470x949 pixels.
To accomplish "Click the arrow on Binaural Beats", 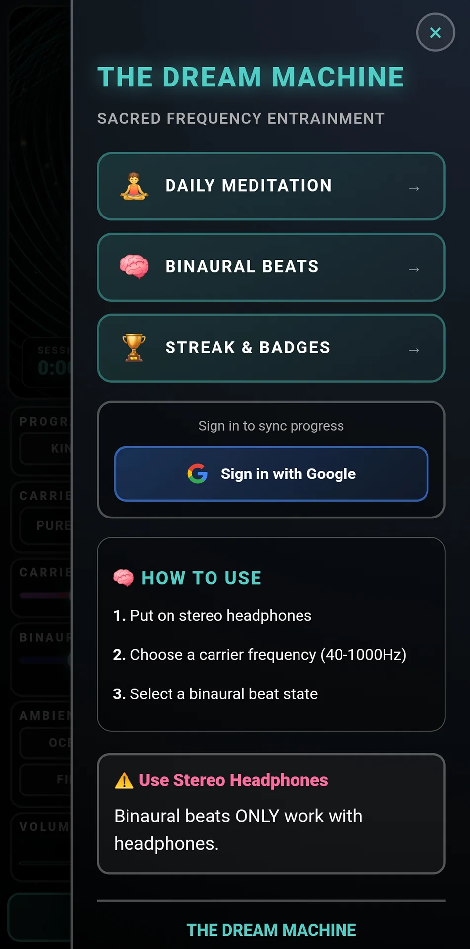I will (x=415, y=269).
